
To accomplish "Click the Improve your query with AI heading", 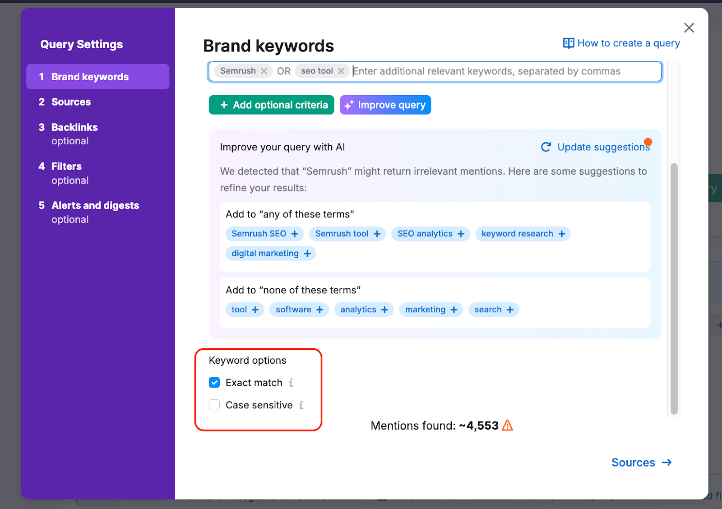I will [282, 147].
